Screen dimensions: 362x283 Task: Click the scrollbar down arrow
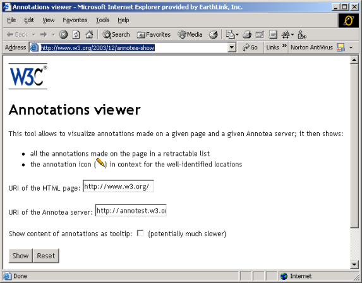[x=354, y=264]
